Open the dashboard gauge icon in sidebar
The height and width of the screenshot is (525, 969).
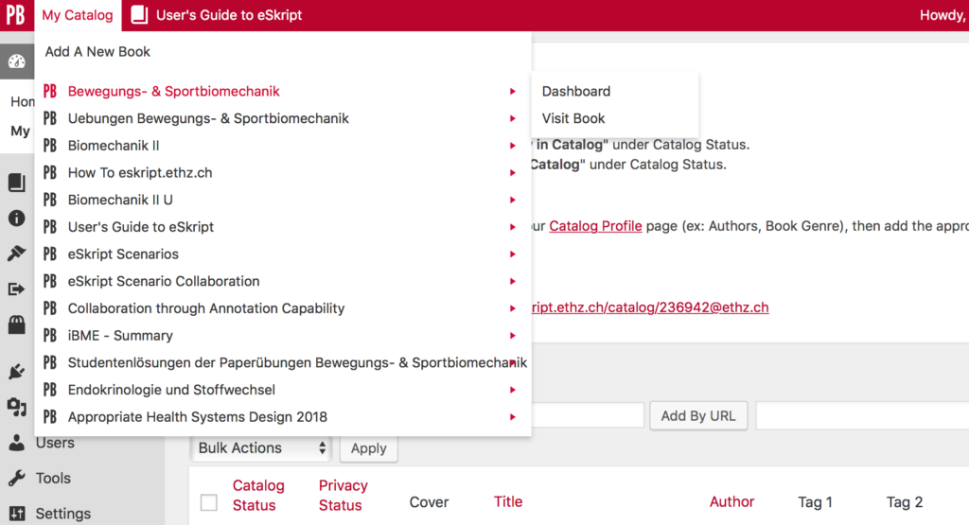click(17, 61)
